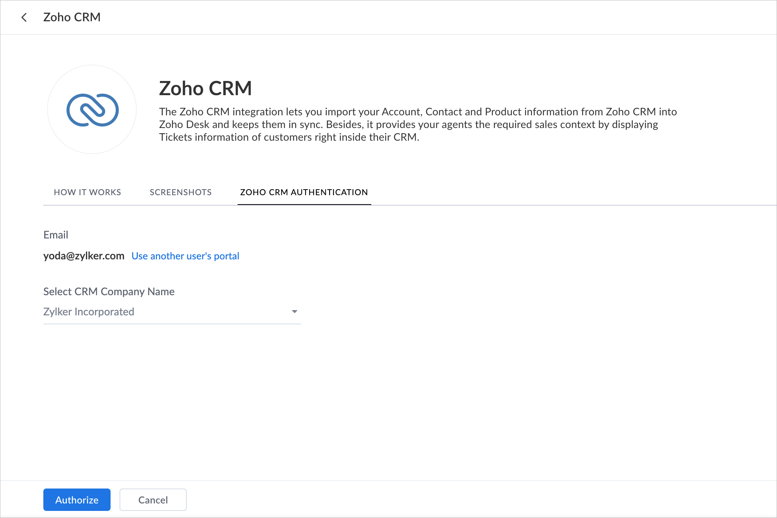Click the integration description paragraph
777x518 pixels.
[x=418, y=124]
